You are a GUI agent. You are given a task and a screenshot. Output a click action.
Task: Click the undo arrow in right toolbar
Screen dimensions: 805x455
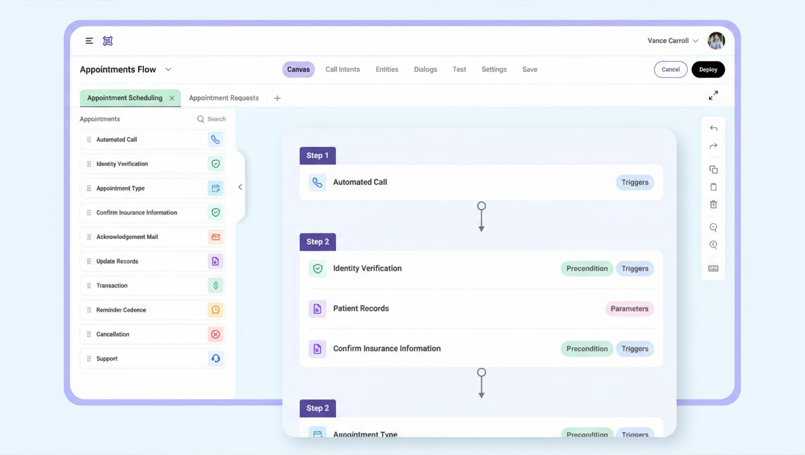[x=713, y=128]
